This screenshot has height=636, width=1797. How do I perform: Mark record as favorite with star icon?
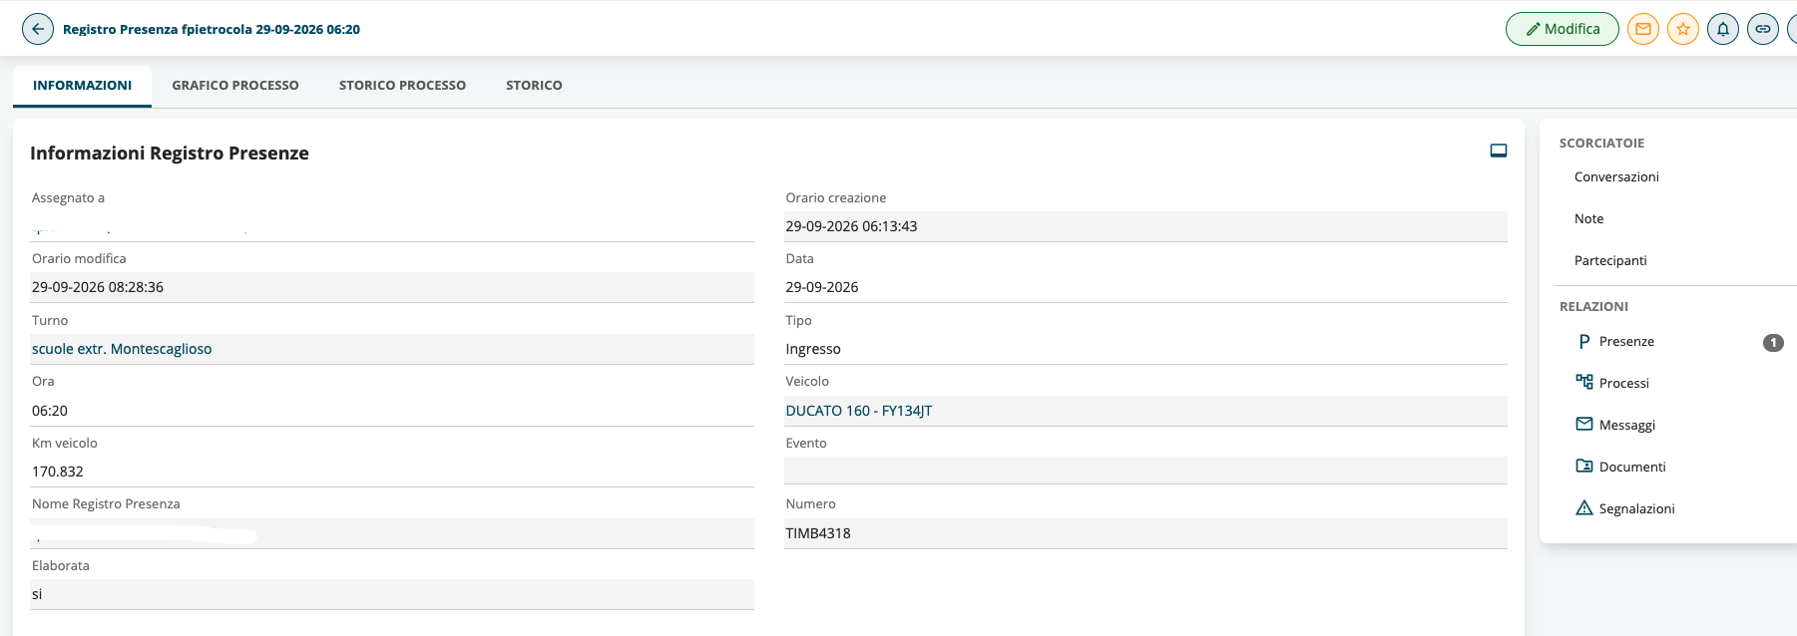(x=1683, y=29)
